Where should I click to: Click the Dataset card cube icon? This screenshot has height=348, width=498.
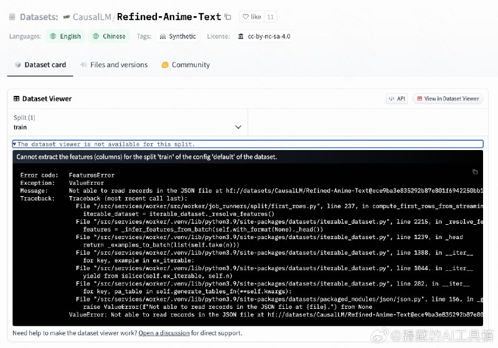18,65
